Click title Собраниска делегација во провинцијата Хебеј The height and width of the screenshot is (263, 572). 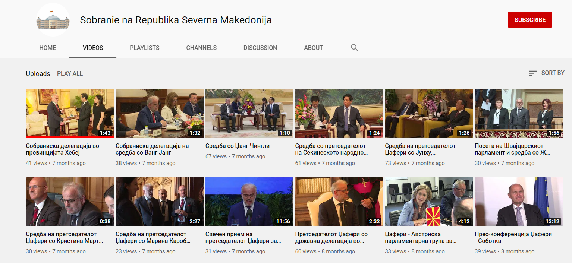point(63,149)
